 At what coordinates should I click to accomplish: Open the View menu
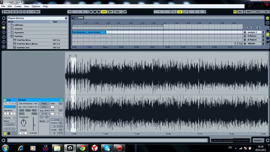[26, 6]
